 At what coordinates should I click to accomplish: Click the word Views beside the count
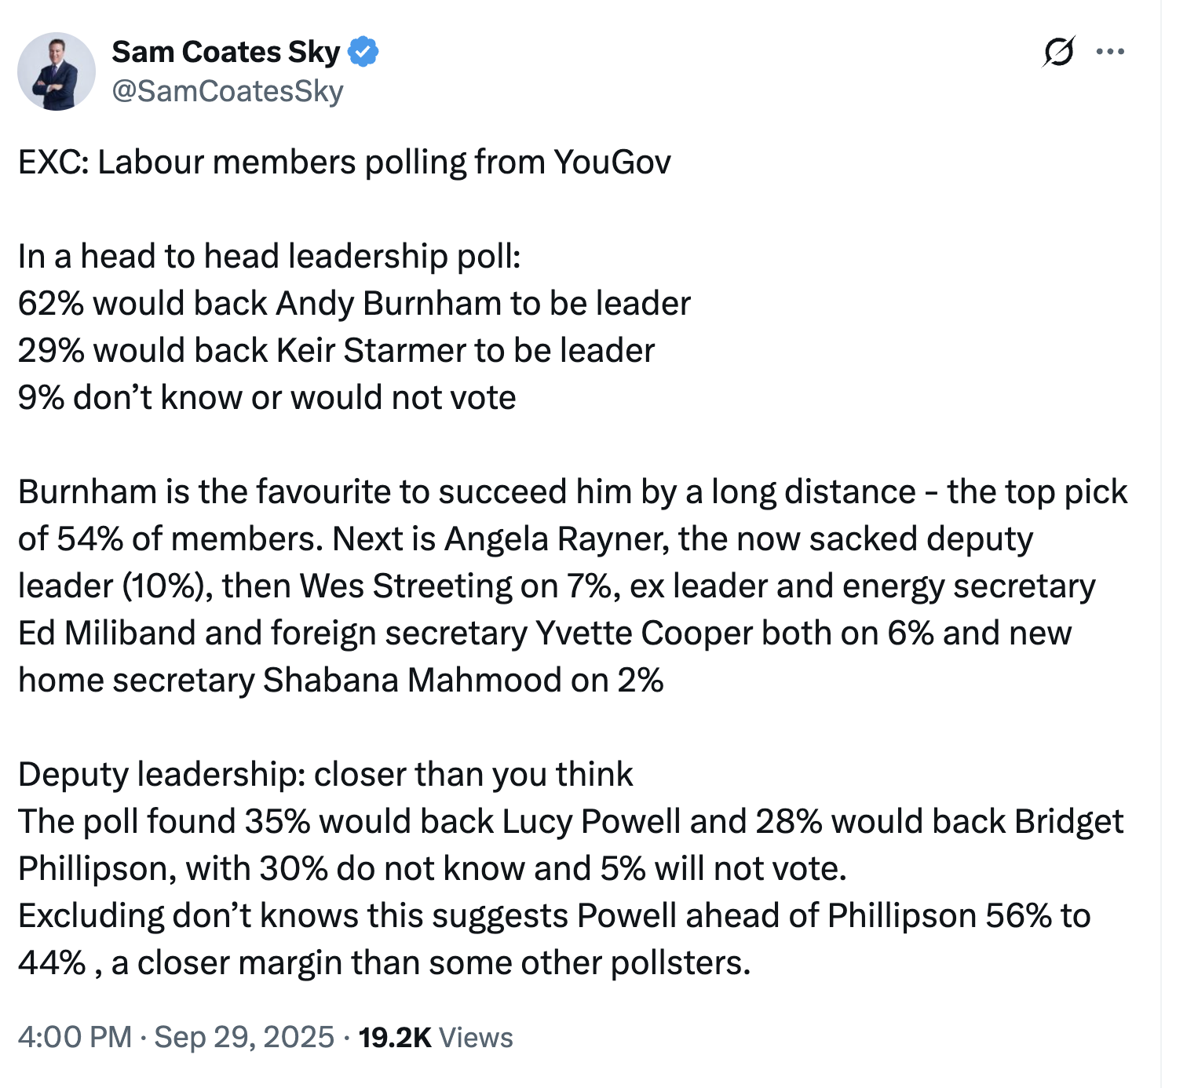(x=476, y=1037)
